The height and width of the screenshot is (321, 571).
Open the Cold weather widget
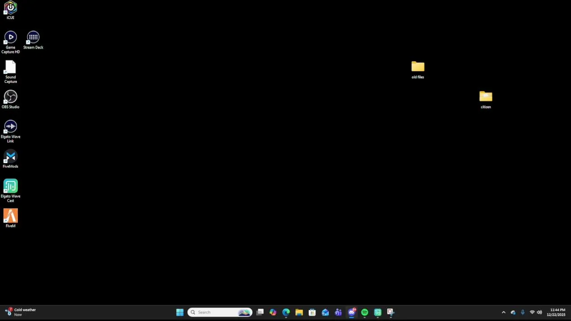tap(21, 312)
